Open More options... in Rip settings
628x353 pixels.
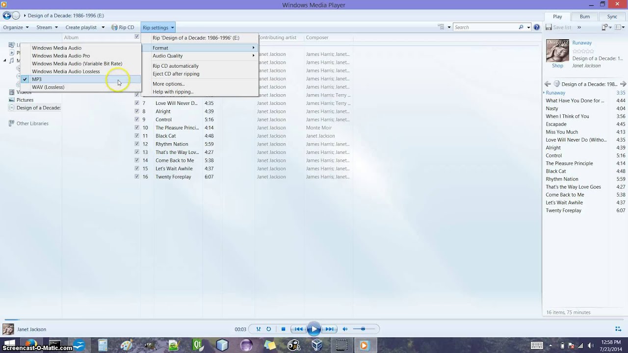pos(200,84)
